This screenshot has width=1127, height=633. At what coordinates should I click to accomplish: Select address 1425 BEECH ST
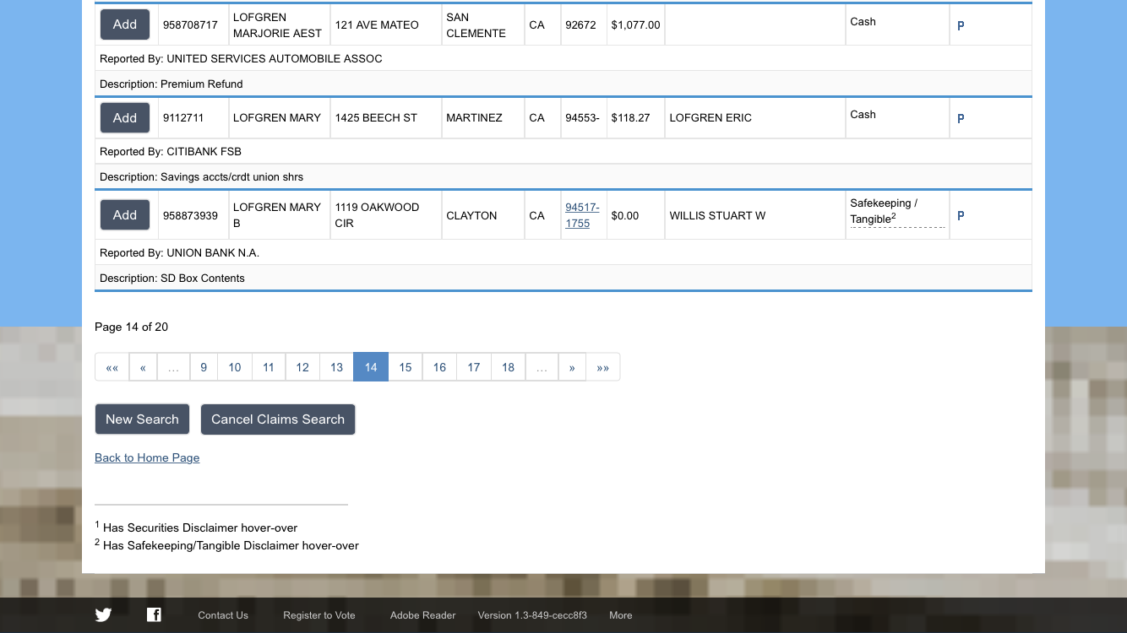click(x=376, y=118)
